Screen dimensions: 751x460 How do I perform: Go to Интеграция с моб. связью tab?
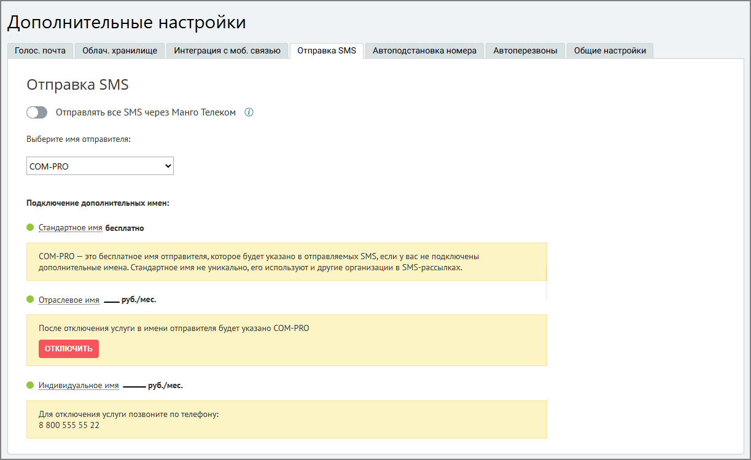227,50
